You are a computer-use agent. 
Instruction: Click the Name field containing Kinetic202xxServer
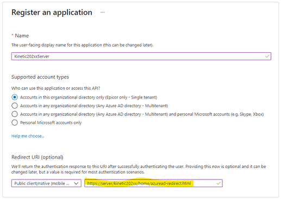point(141,56)
